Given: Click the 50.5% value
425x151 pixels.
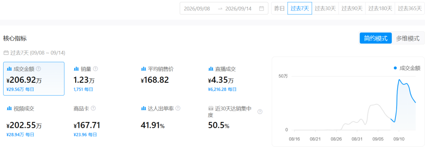Looking at the screenshot, I should point(219,126).
